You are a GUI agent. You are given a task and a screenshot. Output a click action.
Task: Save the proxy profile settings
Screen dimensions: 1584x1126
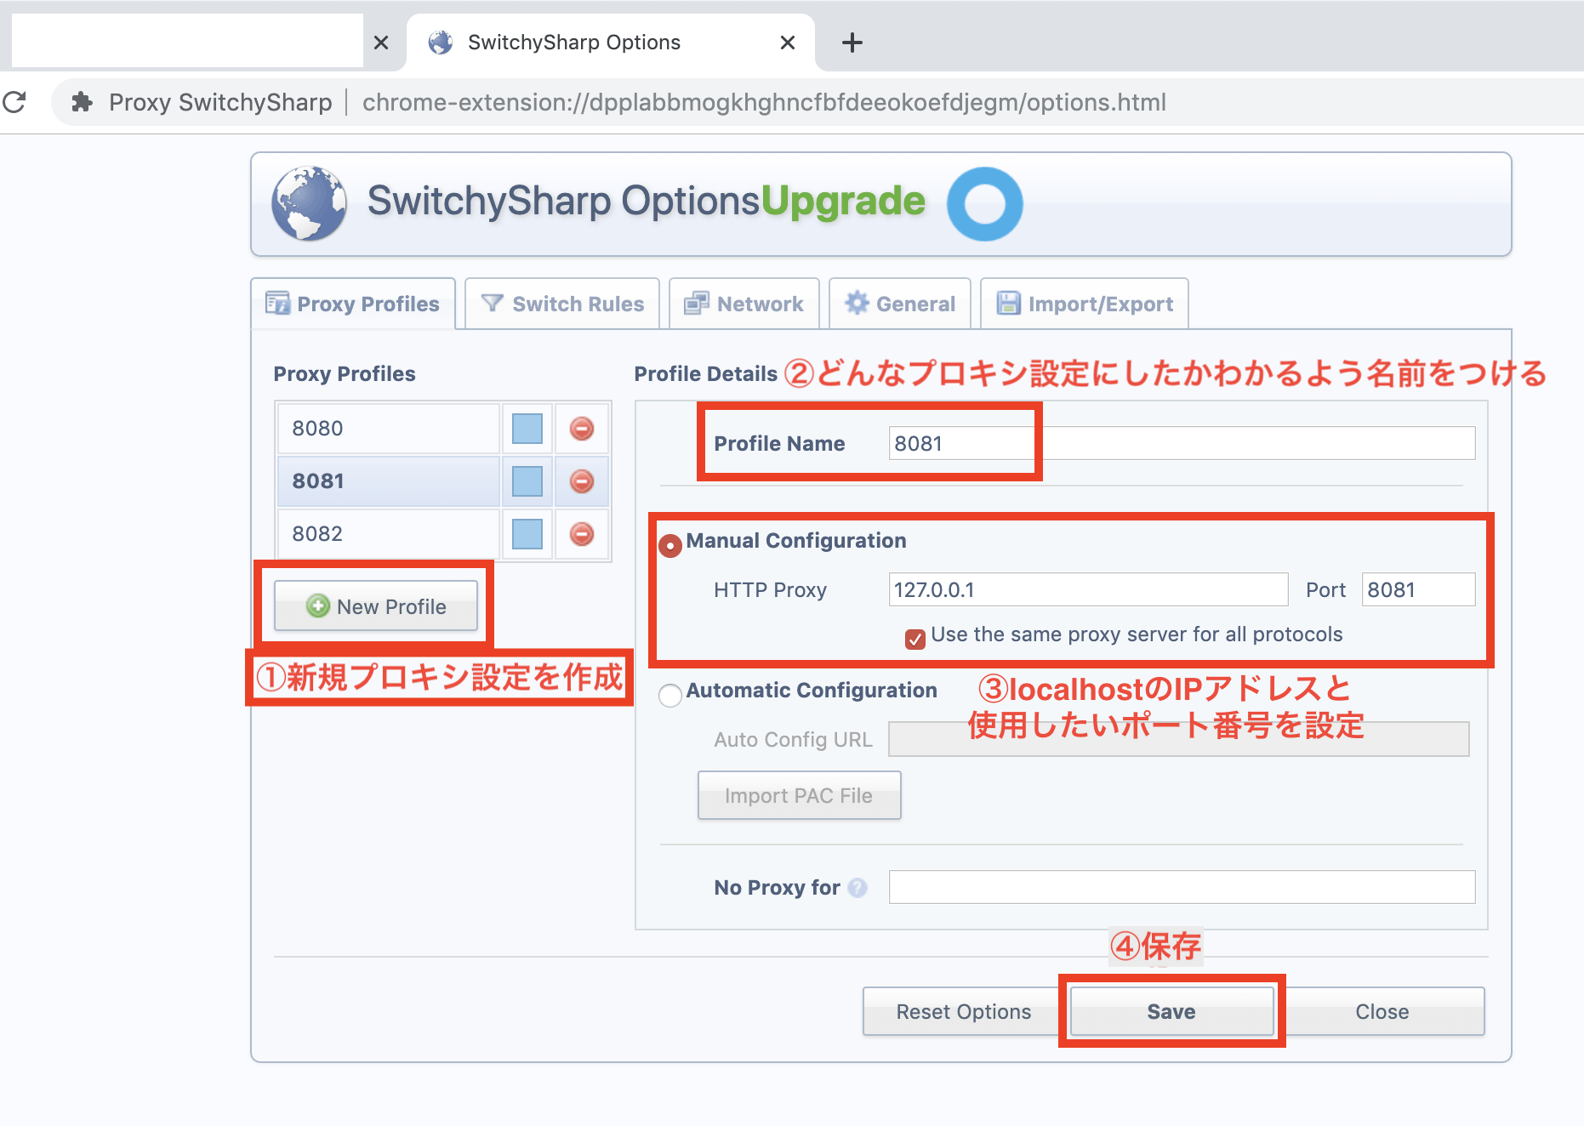pyautogui.click(x=1171, y=1011)
